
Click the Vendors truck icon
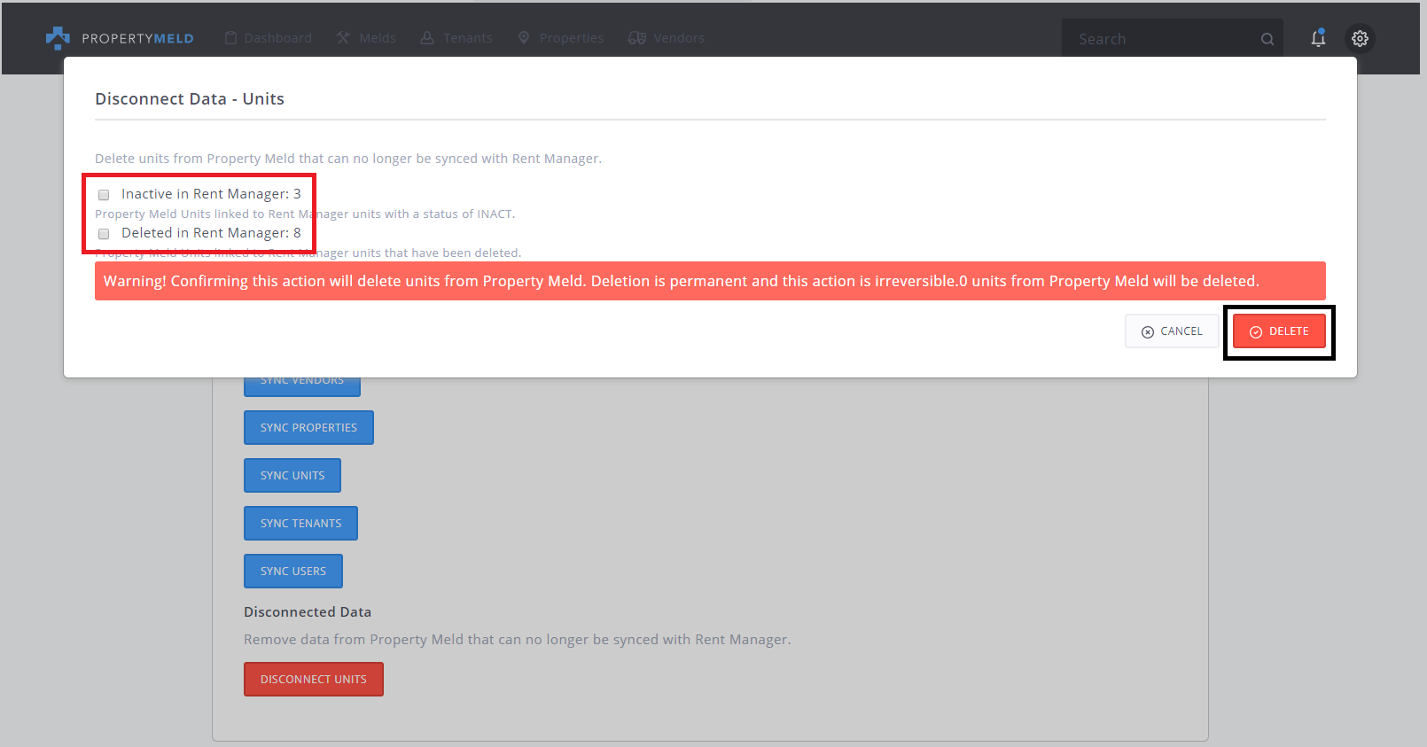[636, 38]
